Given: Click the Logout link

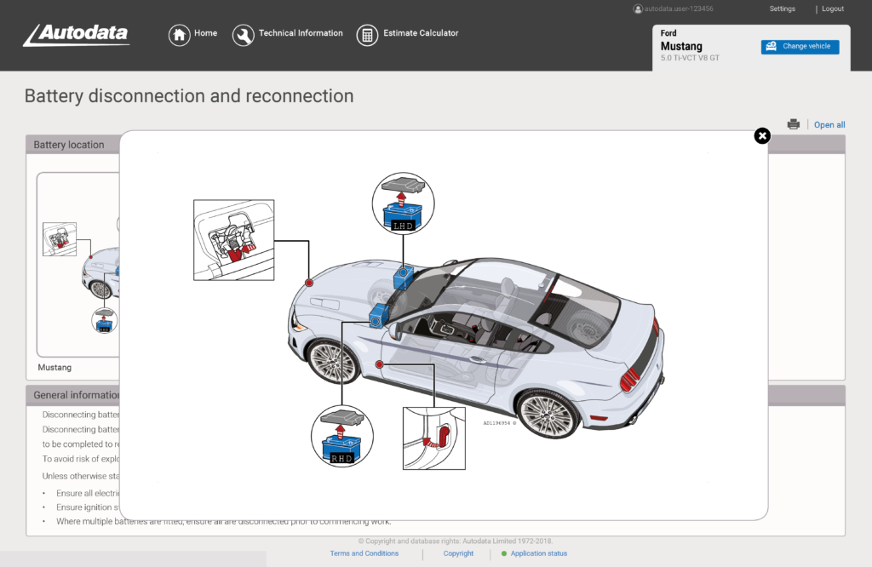Looking at the screenshot, I should coord(832,9).
